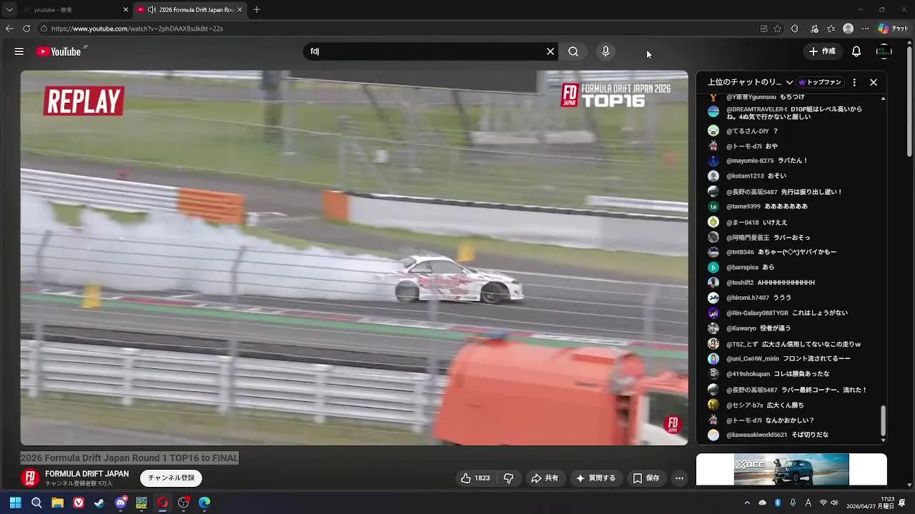Click the 作成 create button
Screen dimensions: 915x514
pos(822,51)
